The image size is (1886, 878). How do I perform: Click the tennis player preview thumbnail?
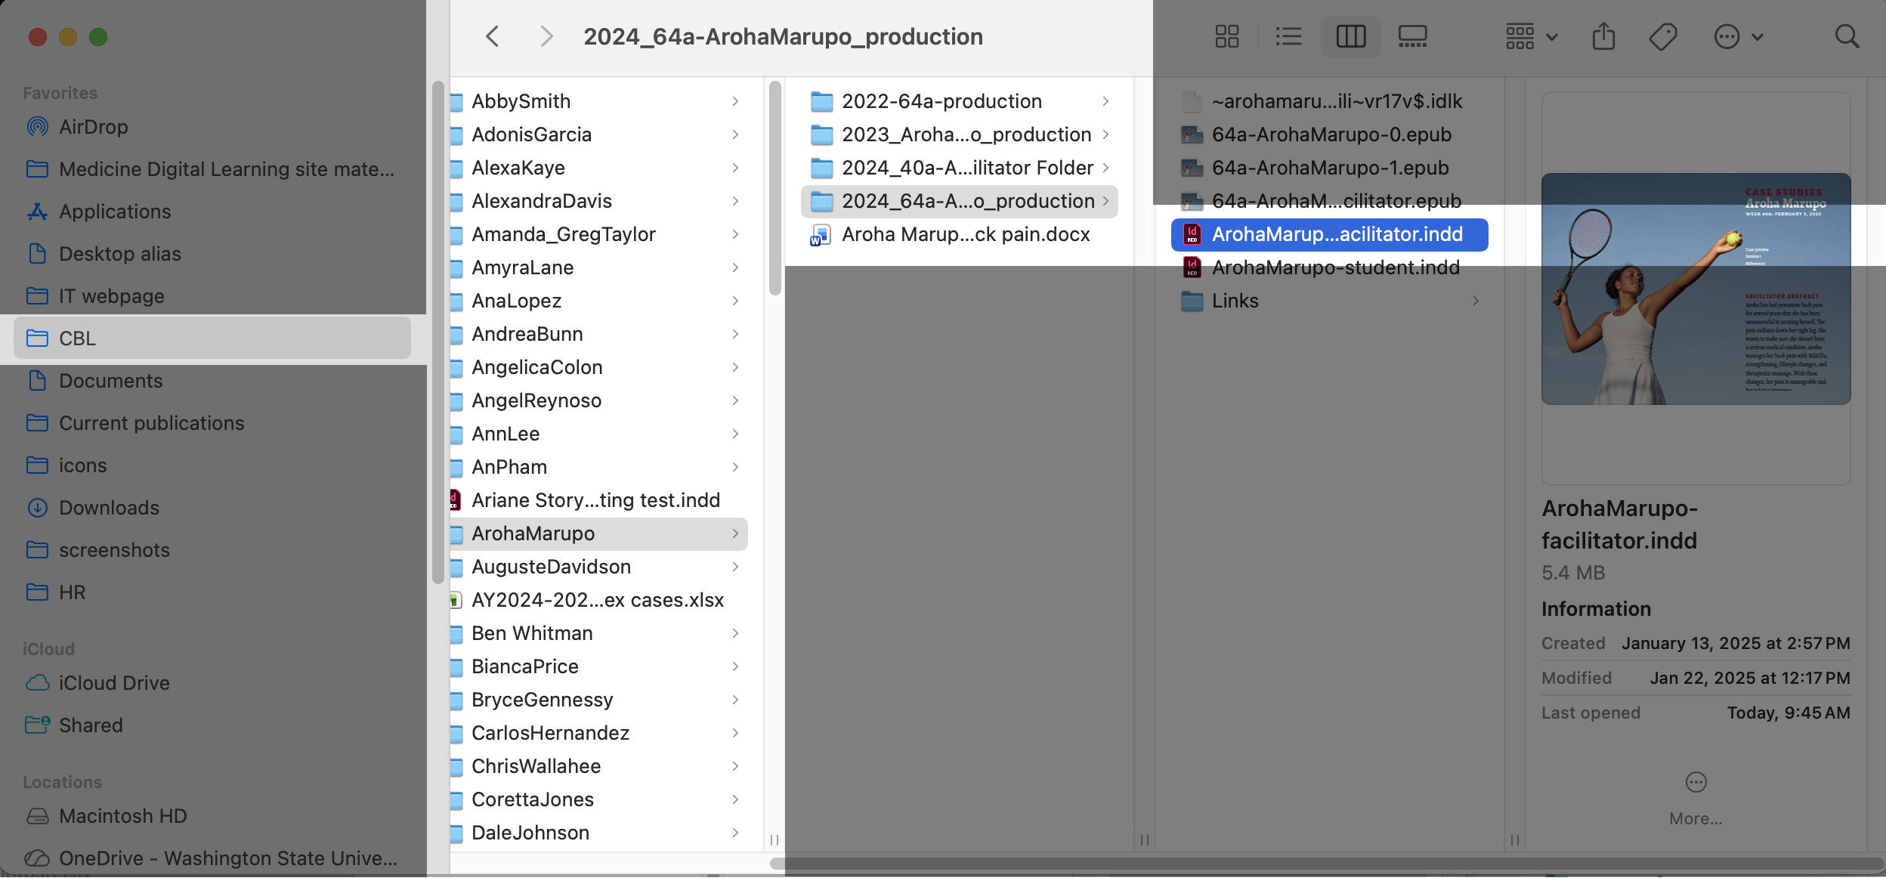(x=1696, y=289)
